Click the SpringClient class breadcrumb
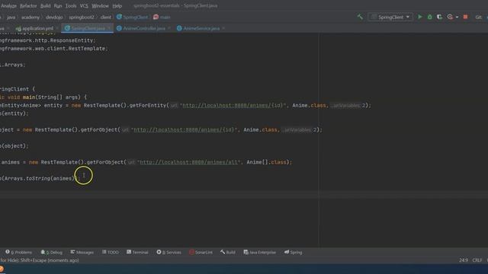 [x=132, y=17]
